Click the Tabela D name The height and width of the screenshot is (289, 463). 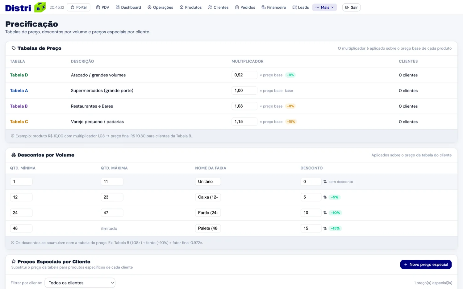[x=19, y=75]
